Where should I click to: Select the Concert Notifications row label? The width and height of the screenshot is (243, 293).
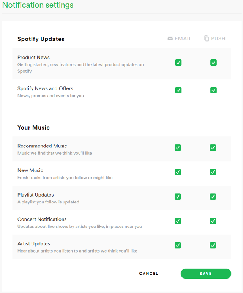pos(42,219)
